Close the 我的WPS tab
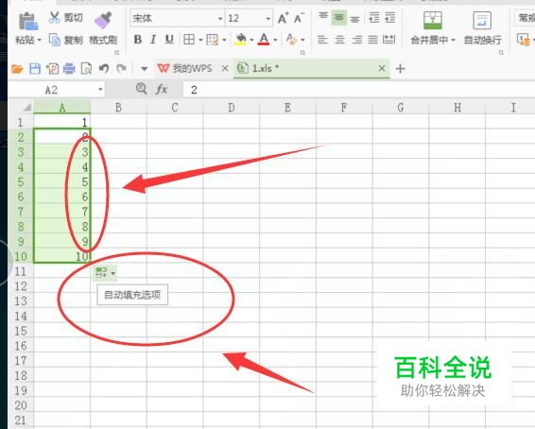This screenshot has width=535, height=429. click(x=225, y=69)
